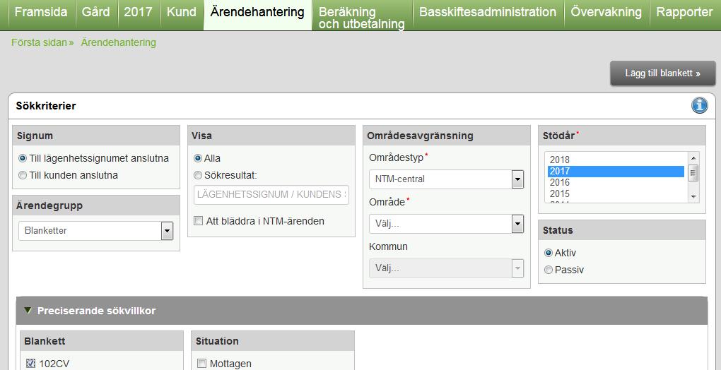Choose the Alla radio option
Viewport: 721px width, 370px height.
point(198,158)
